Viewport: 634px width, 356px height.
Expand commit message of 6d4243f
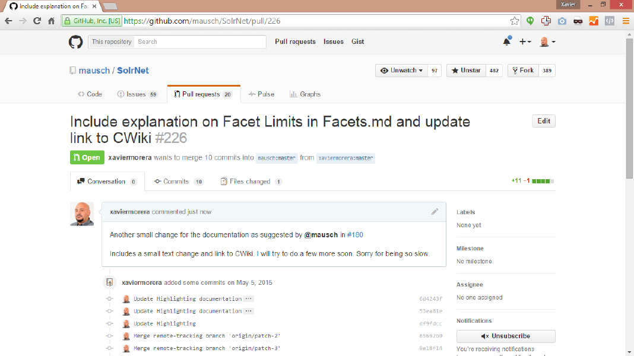point(249,298)
